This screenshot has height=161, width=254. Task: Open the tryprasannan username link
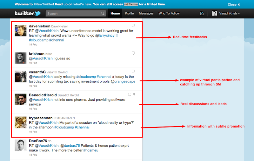[x=41, y=118]
